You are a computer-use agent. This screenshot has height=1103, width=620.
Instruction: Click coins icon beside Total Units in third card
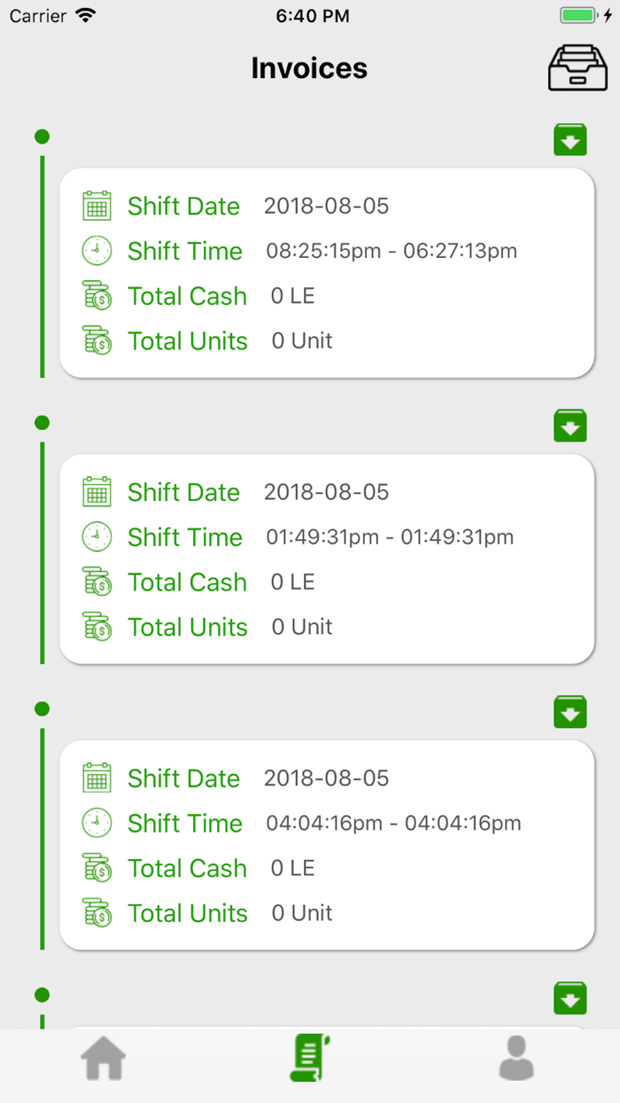[x=97, y=913]
